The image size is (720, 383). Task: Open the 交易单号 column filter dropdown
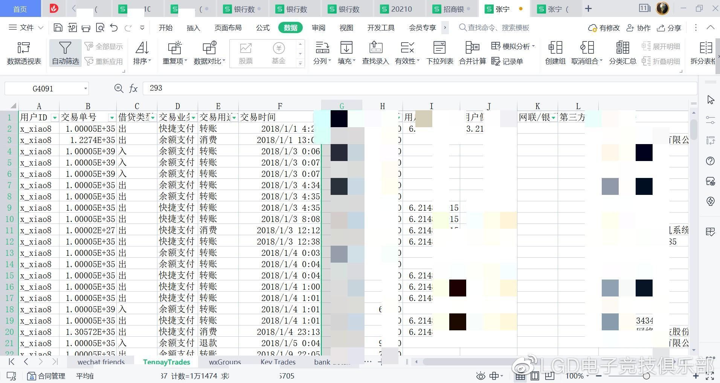tap(112, 118)
